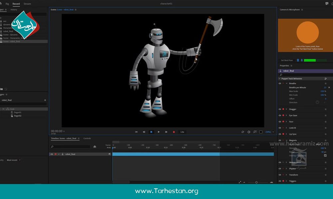Switch to the Rig workspace tab
Screen dimensions: 333x199
(7, 4)
